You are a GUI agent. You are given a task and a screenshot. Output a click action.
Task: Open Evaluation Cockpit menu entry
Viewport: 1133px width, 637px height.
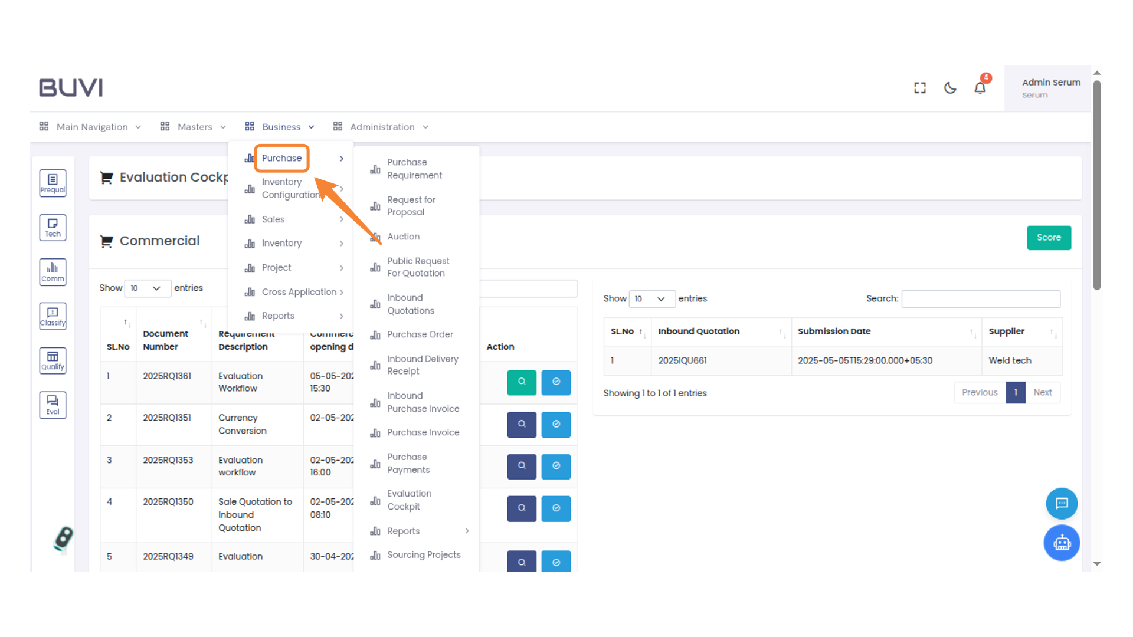point(409,500)
